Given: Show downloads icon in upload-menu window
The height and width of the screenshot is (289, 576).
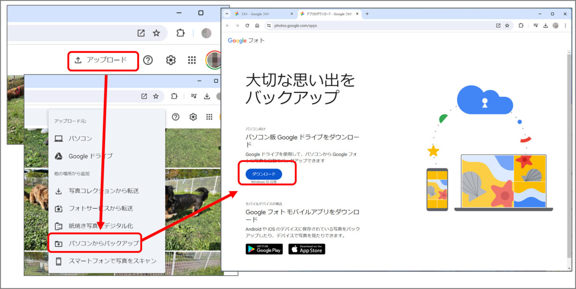Looking at the screenshot, I should (x=207, y=96).
